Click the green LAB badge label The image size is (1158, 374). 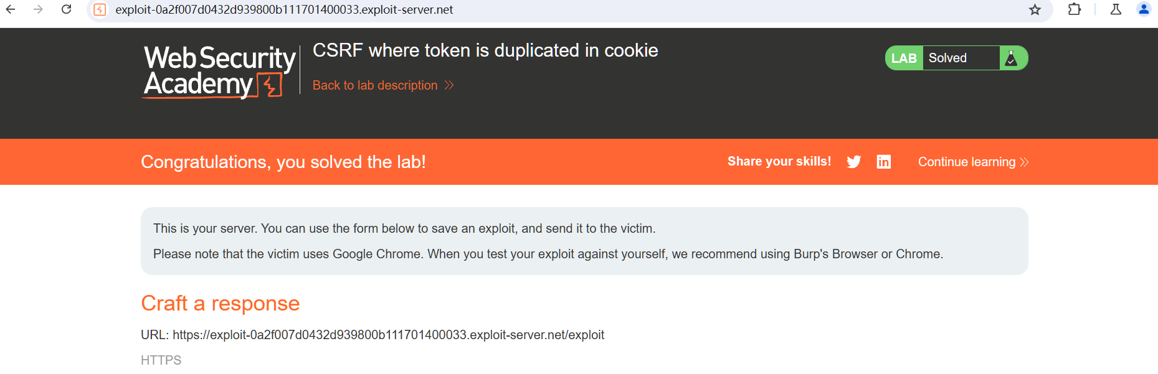click(904, 58)
